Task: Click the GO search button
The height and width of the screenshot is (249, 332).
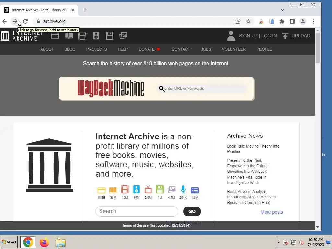Action: click(192, 211)
